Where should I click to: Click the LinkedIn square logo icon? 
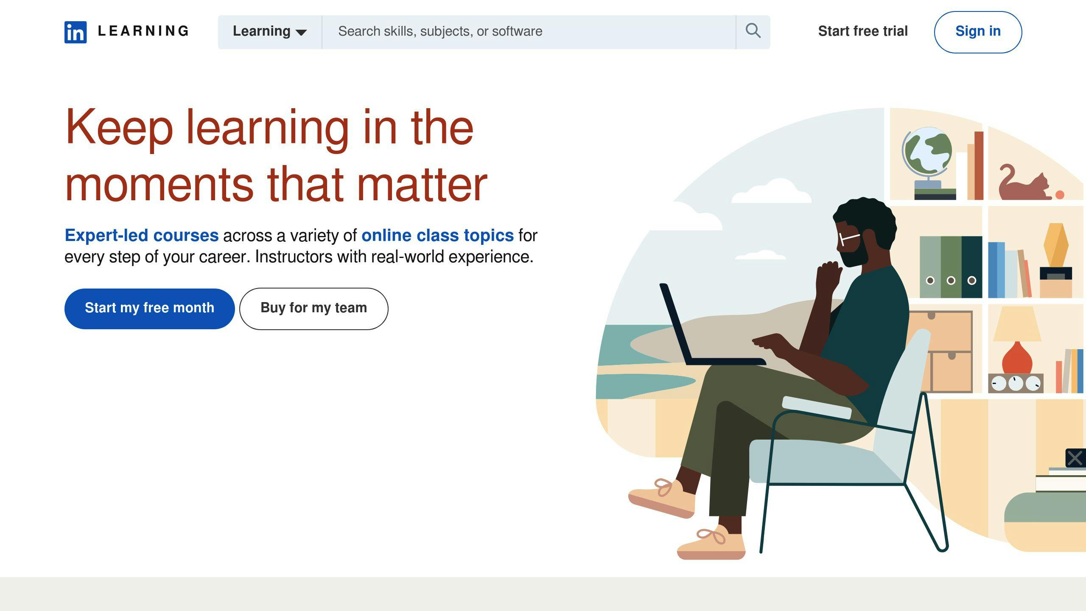tap(76, 31)
